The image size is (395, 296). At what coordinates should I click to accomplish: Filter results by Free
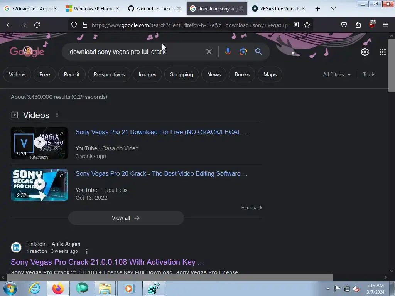point(45,74)
